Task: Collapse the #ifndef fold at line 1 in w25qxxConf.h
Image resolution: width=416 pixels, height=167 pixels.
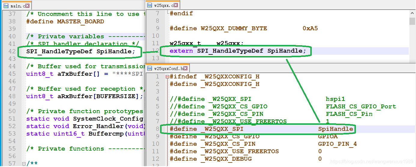Action: (167, 77)
